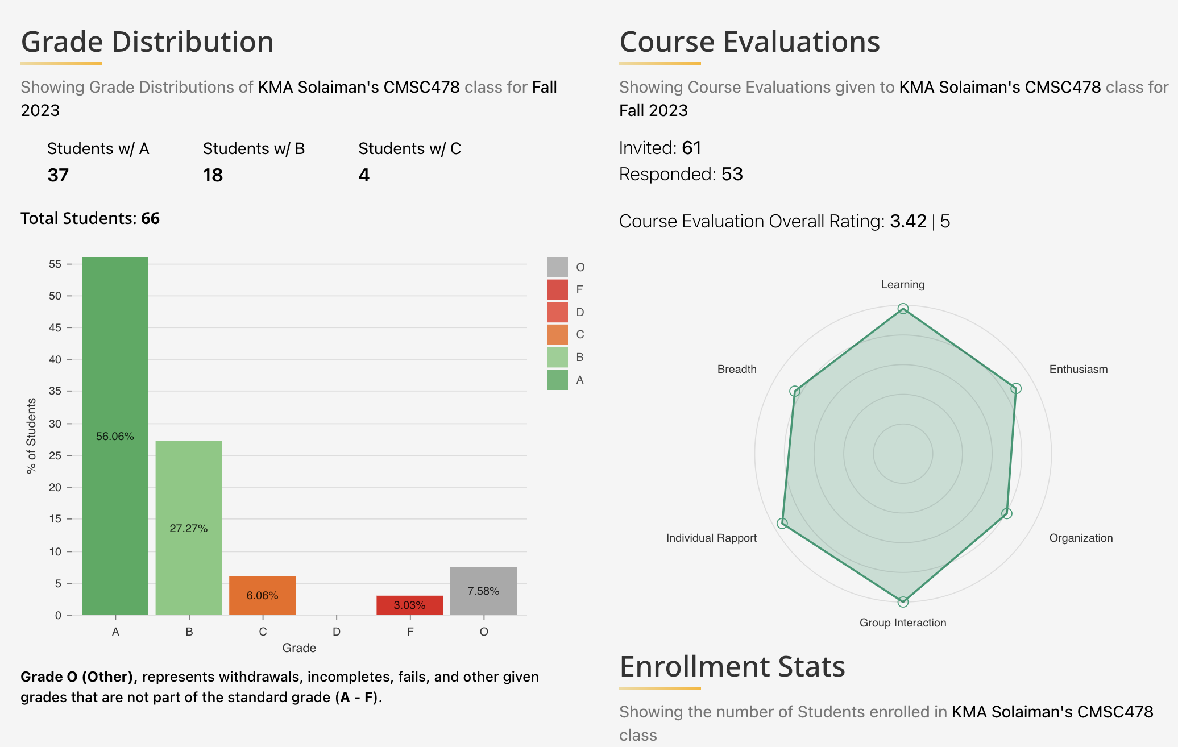
Task: Click the Breadth radar data point
Action: 795,391
